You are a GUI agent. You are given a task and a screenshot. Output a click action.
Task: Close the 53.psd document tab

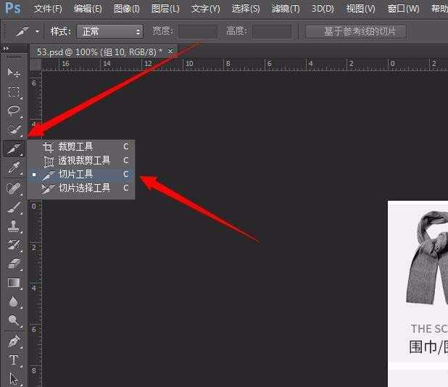pyautogui.click(x=170, y=51)
